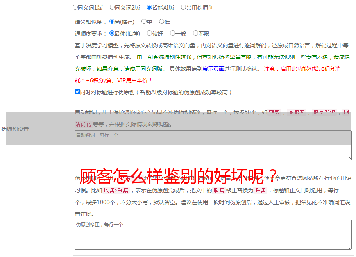Set 语义相似度 to 低

pyautogui.click(x=161, y=22)
